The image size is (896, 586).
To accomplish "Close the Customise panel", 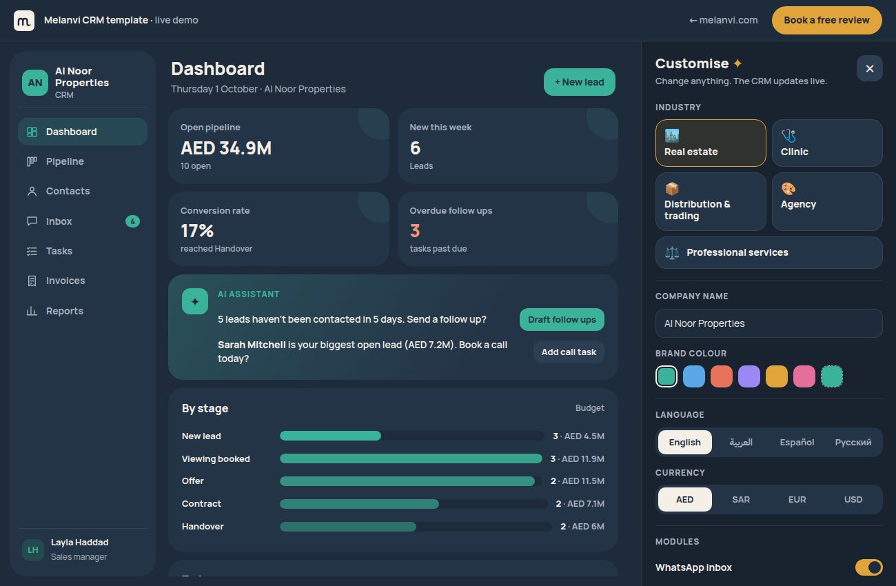I will click(x=870, y=68).
